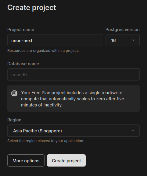
Task: Focus the Database name field with neondb placeholder
Action: 73,74
